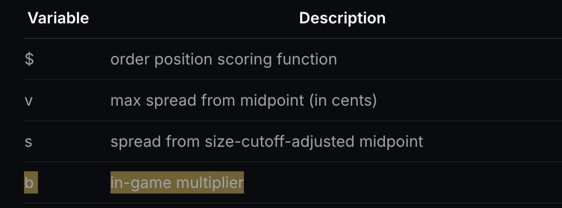Viewport: 562px width, 208px height.
Task: Select the s variable cell
Action: (28, 142)
